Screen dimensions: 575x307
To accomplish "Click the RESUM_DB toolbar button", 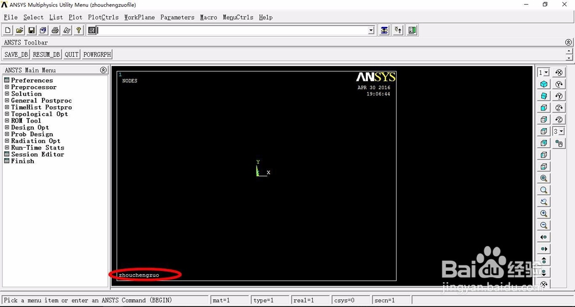I will [x=46, y=54].
